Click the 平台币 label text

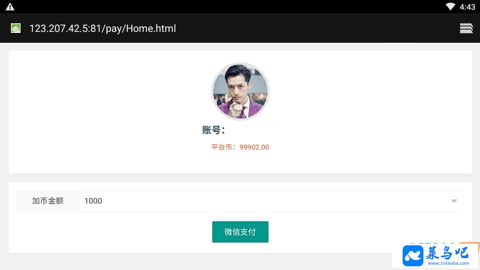coord(225,147)
